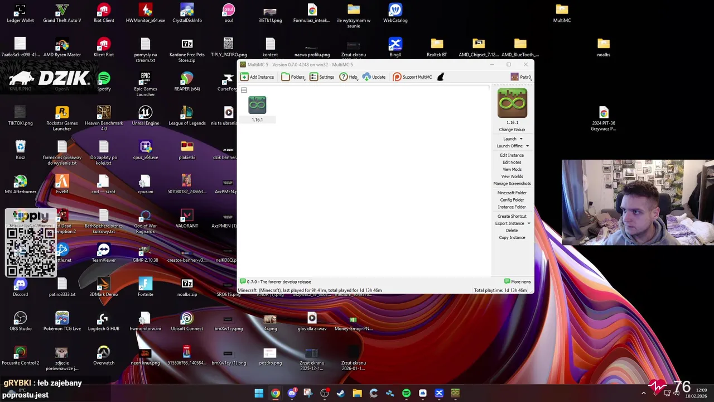Click the Update toolbar button

(374, 77)
